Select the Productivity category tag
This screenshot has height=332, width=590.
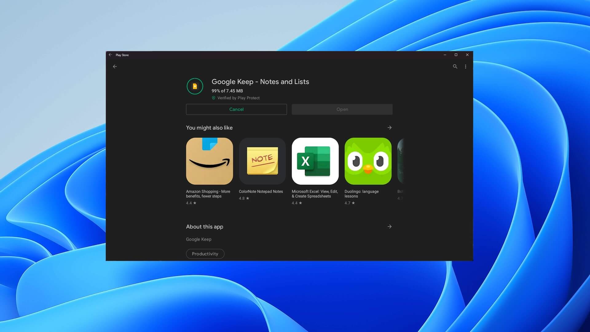pos(205,253)
